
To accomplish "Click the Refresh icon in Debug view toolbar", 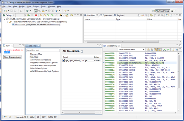I will tap(72, 15).
